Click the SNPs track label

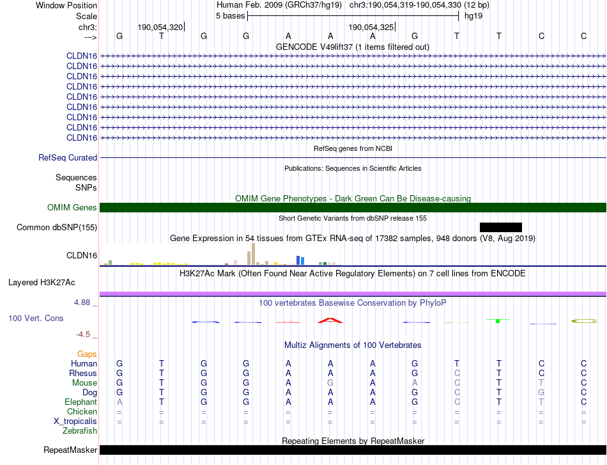(x=86, y=187)
